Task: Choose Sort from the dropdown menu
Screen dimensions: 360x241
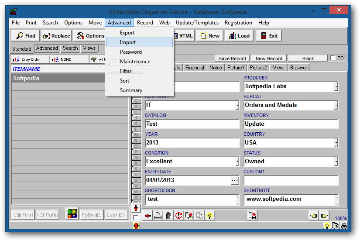Action: [139, 81]
